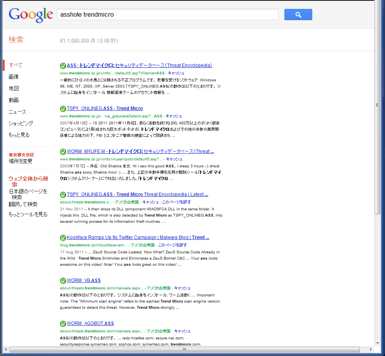The image size is (385, 356).
Task: Click green checkmark beside WORM_AGOBOT.ASS result
Action: click(63, 323)
